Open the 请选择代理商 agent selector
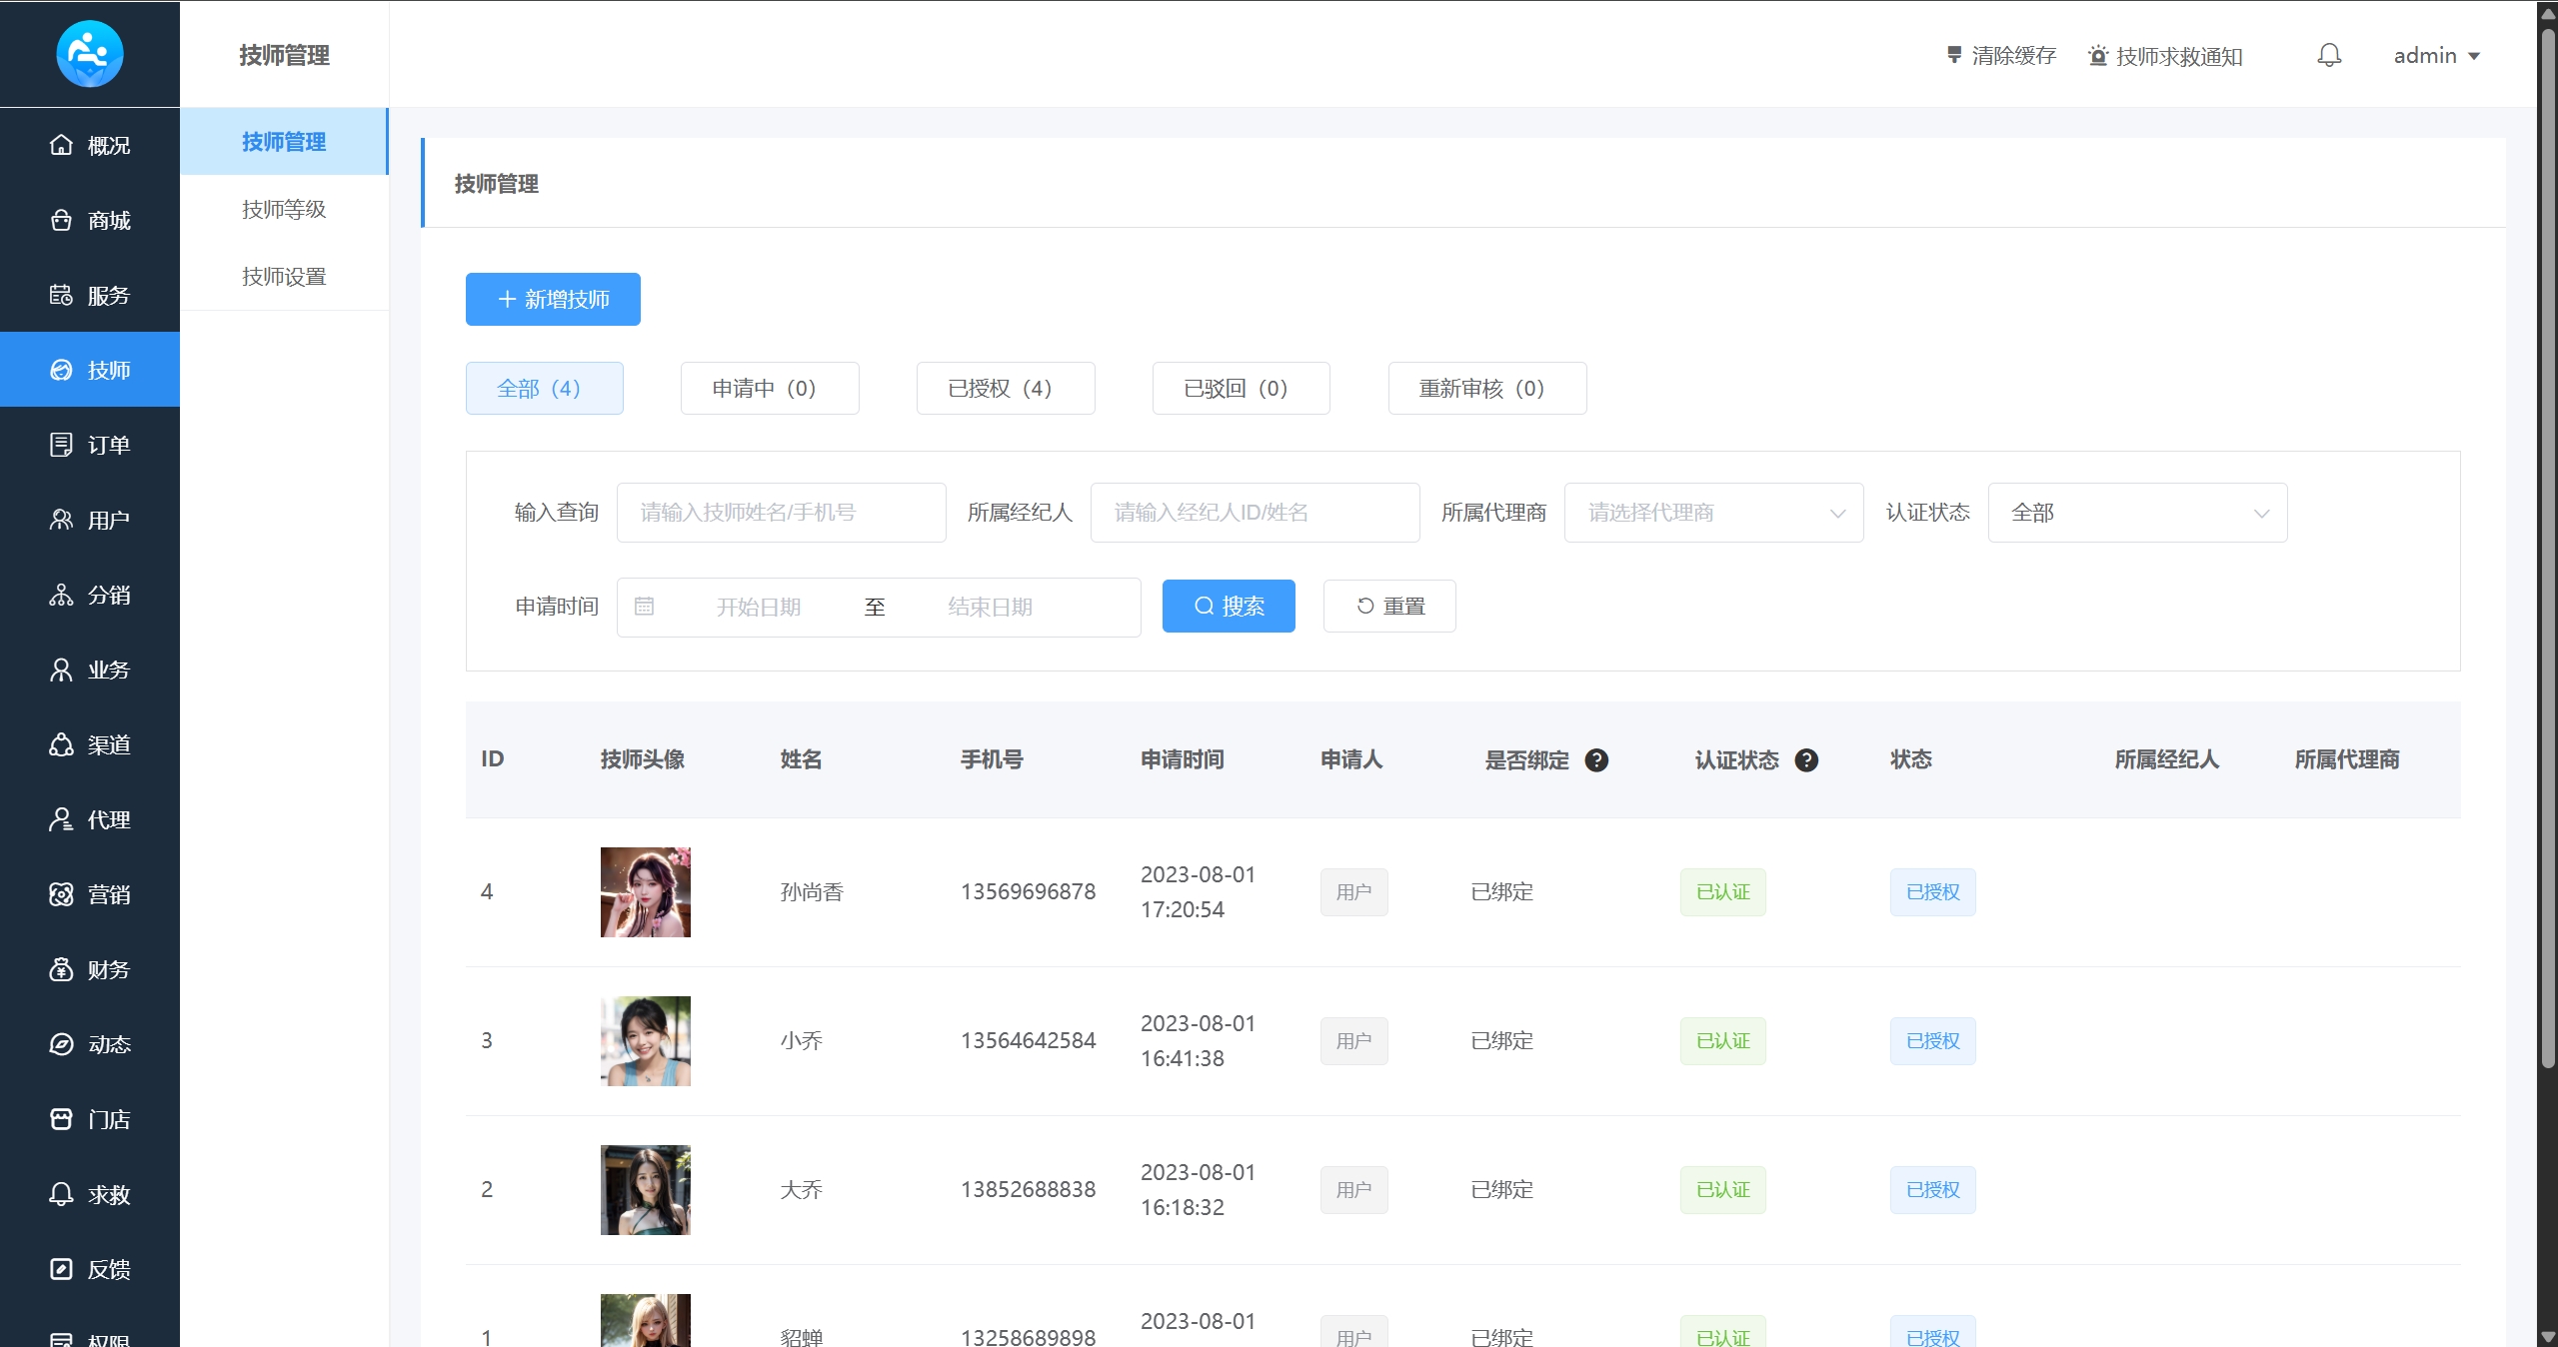This screenshot has width=2558, height=1347. tap(1712, 512)
